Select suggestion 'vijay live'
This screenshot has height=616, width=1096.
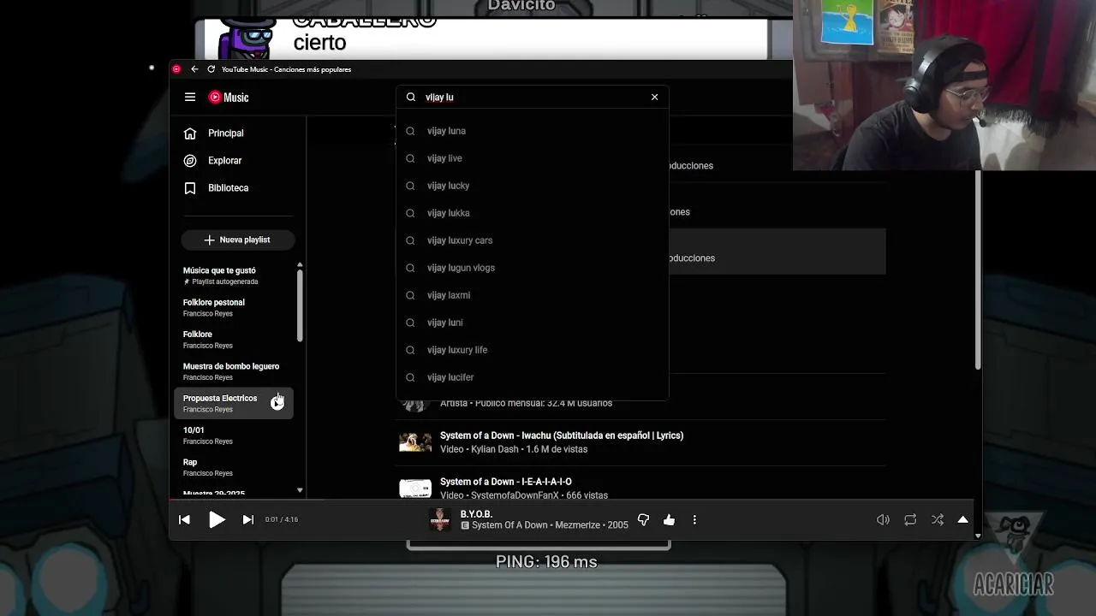[x=532, y=158]
